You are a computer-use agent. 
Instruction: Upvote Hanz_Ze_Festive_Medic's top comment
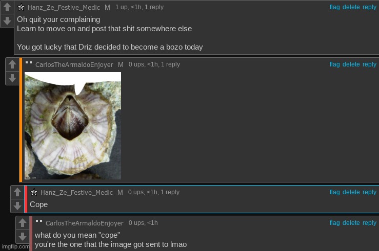tap(7, 7)
